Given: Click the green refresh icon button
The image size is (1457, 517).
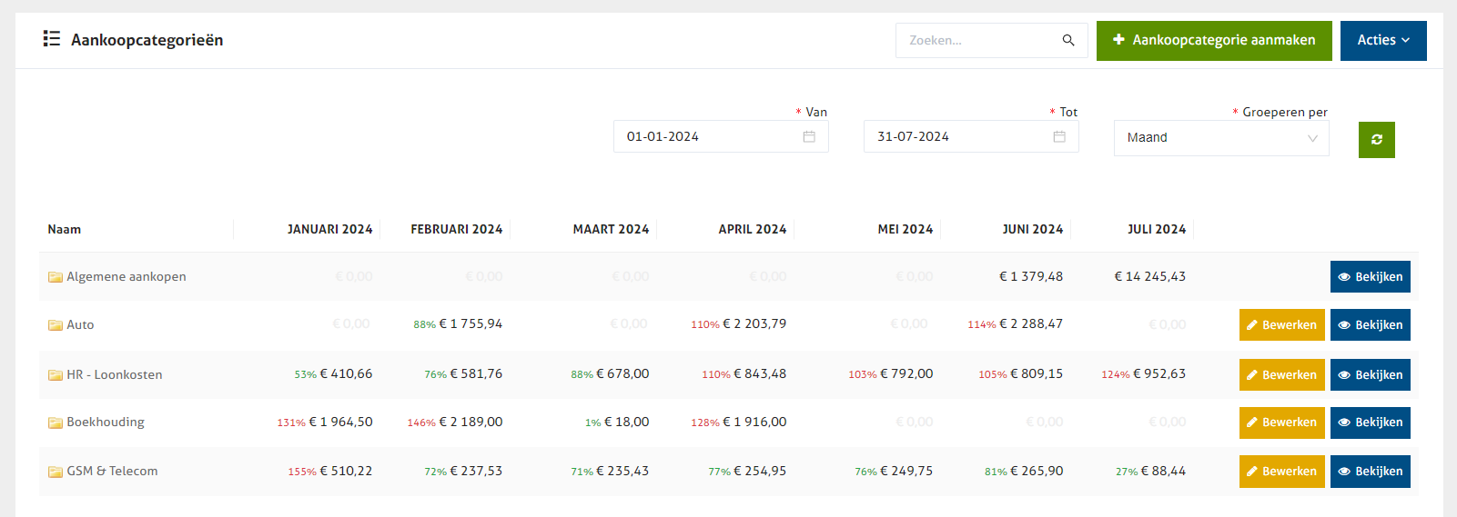Looking at the screenshot, I should tap(1376, 140).
